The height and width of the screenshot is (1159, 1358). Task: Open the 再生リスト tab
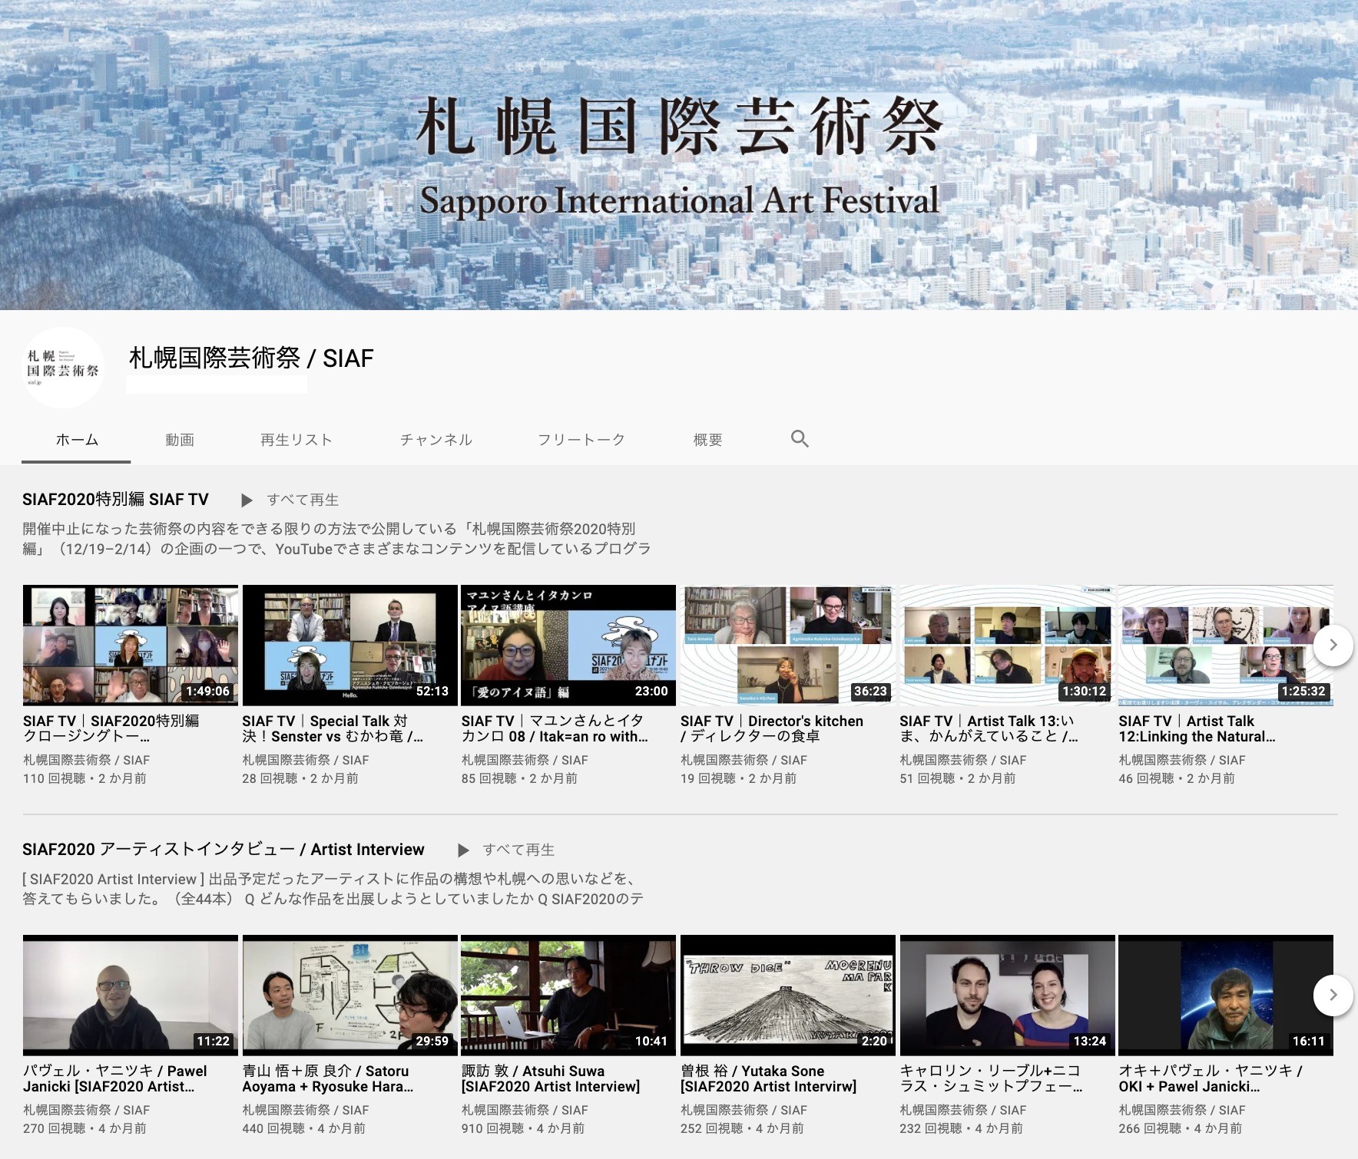coord(296,440)
